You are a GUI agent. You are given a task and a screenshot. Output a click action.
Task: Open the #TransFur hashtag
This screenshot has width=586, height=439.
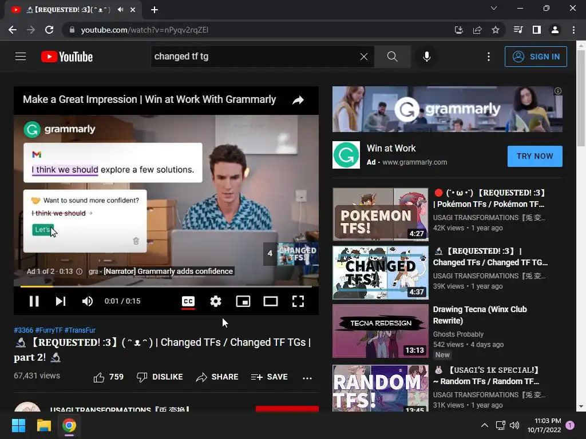click(80, 330)
